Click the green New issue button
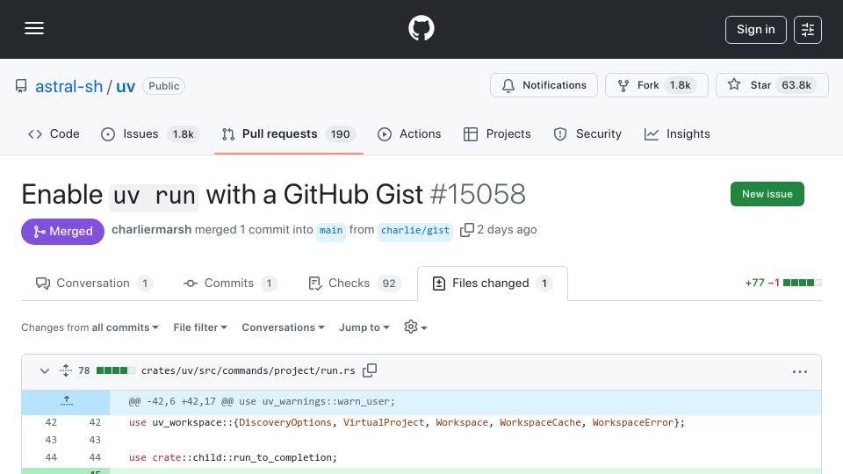 tap(767, 194)
